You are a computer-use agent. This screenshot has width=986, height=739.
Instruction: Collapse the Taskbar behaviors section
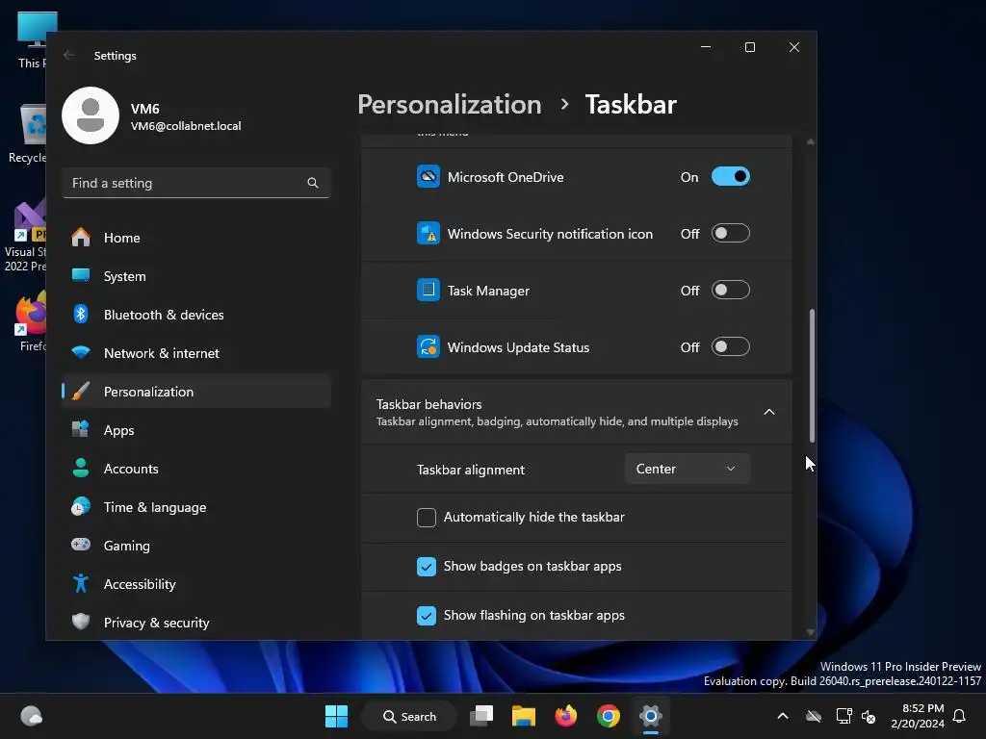(x=769, y=412)
